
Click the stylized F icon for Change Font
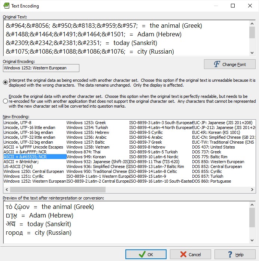point(217,64)
